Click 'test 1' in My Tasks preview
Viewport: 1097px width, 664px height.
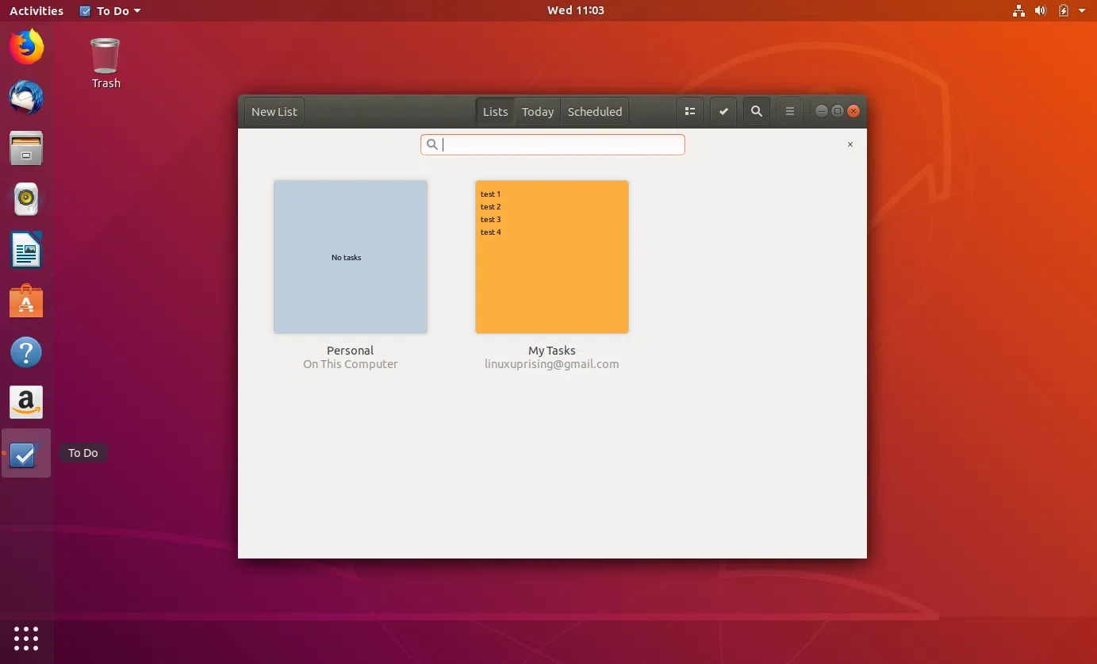[x=490, y=194]
